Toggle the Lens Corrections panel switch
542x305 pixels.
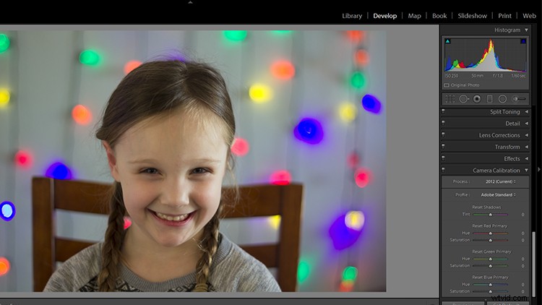click(x=443, y=135)
